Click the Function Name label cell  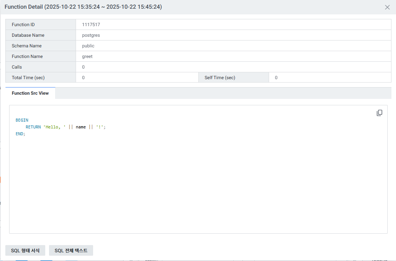click(x=27, y=56)
